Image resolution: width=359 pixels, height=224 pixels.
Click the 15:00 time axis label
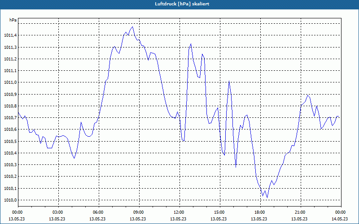220,212
